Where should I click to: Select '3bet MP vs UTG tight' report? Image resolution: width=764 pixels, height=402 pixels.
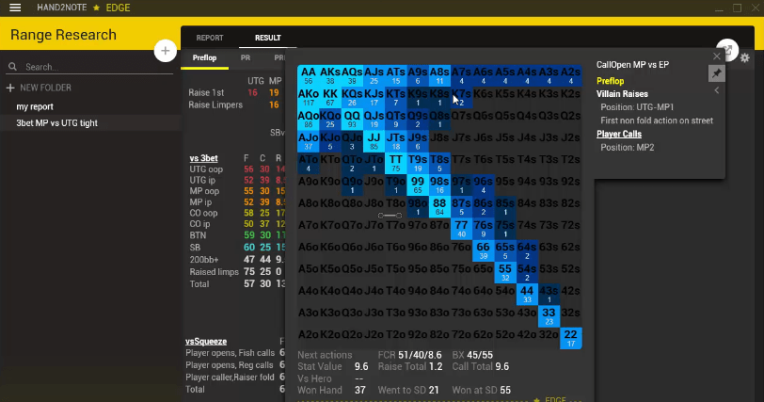point(56,123)
